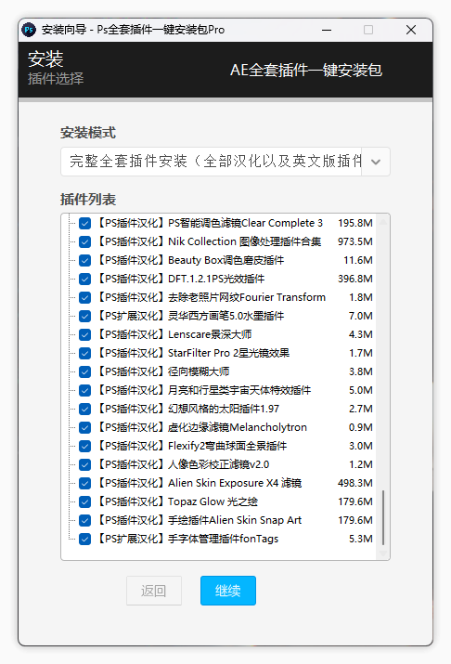This screenshot has width=451, height=664.
Task: Close the 安装向导 window
Action: [x=411, y=30]
